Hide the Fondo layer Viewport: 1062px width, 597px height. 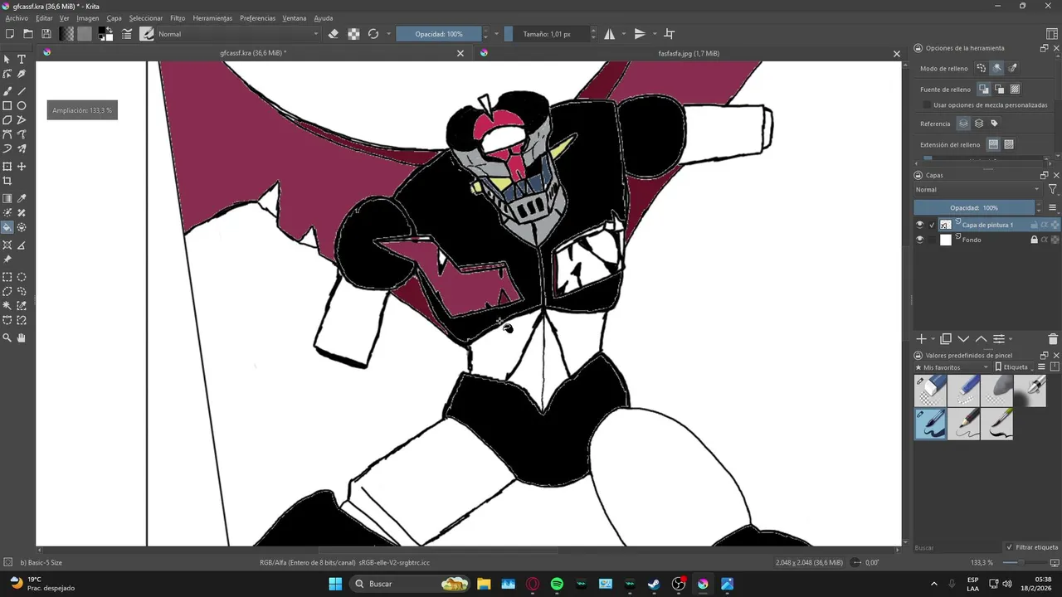919,240
